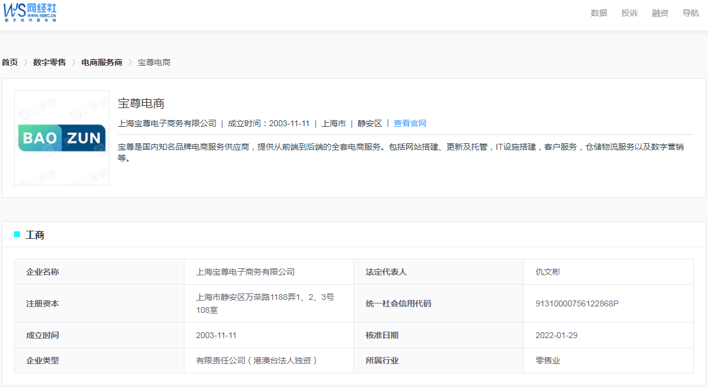Click the 核准日期 table label
The height and width of the screenshot is (388, 708).
382,335
